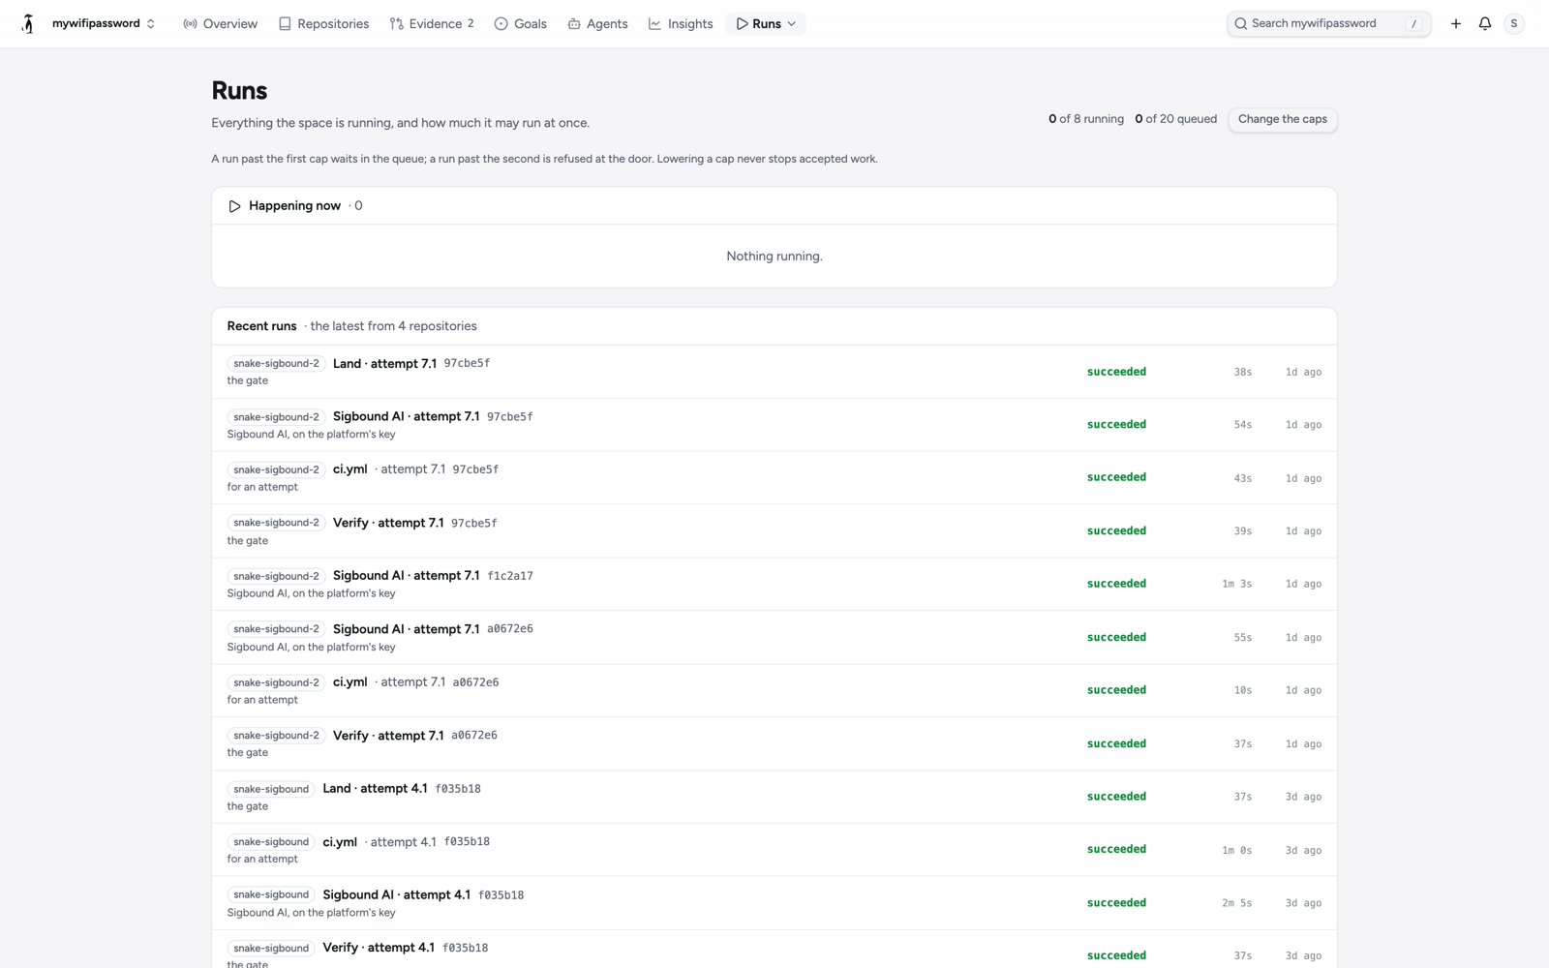Click the slash shortcut hint in search
The image size is (1549, 968).
coord(1413,23)
